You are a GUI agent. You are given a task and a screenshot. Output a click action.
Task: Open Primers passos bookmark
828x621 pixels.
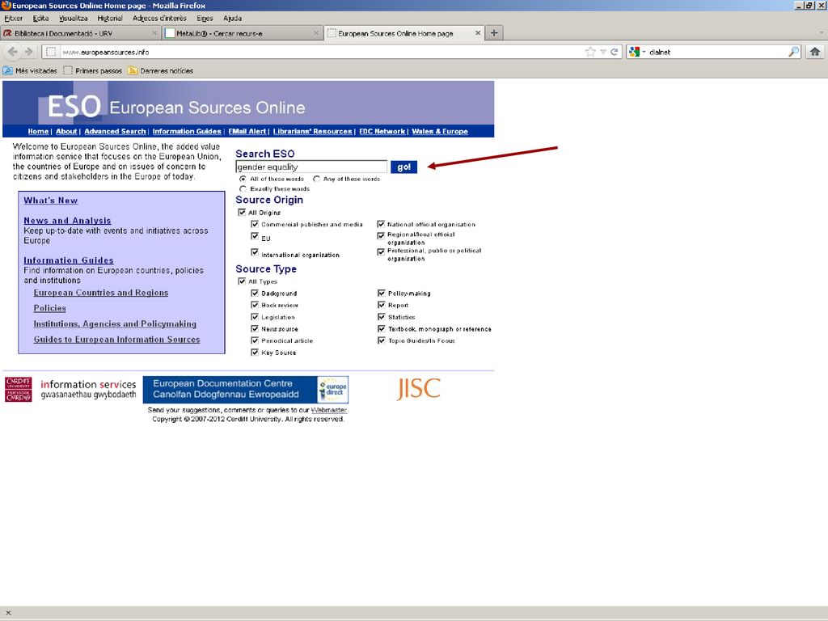click(x=92, y=71)
